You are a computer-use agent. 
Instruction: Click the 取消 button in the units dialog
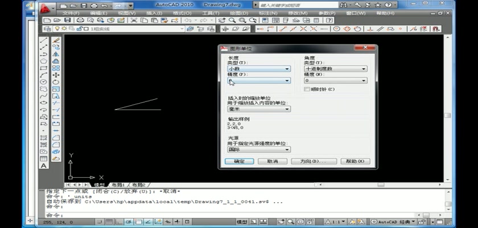(273, 161)
